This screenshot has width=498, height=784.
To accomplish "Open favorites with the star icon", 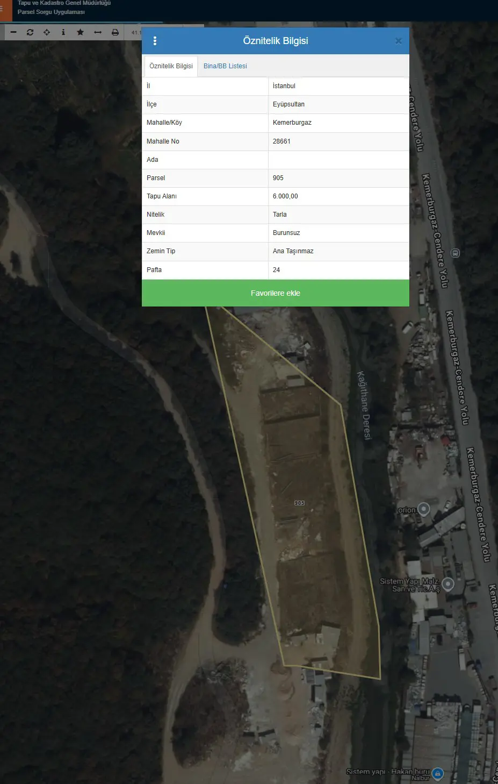I will 80,32.
